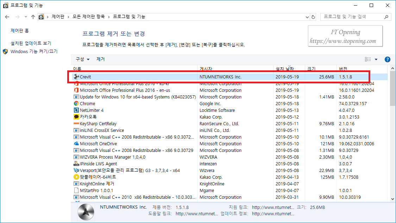
Task: Click the KnightOnline 제거 icon
Action: tap(76, 184)
